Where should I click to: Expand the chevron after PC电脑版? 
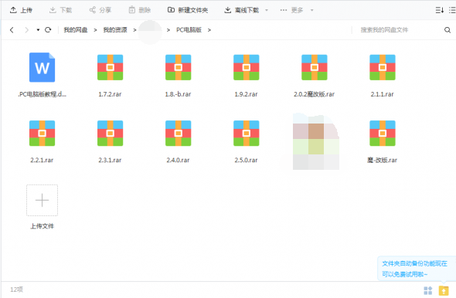209,30
